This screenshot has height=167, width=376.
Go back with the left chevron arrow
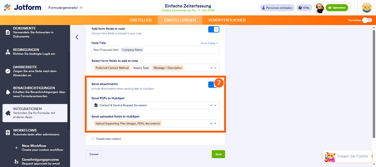pyautogui.click(x=77, y=37)
